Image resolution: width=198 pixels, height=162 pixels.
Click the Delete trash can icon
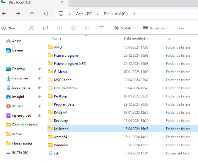[101, 28]
